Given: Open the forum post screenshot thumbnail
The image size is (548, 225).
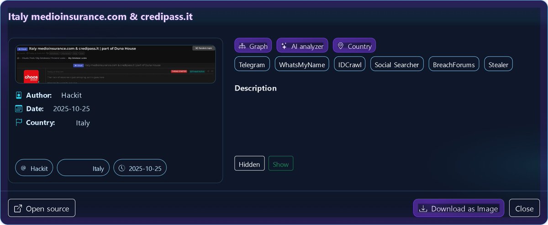Looking at the screenshot, I should (x=116, y=64).
